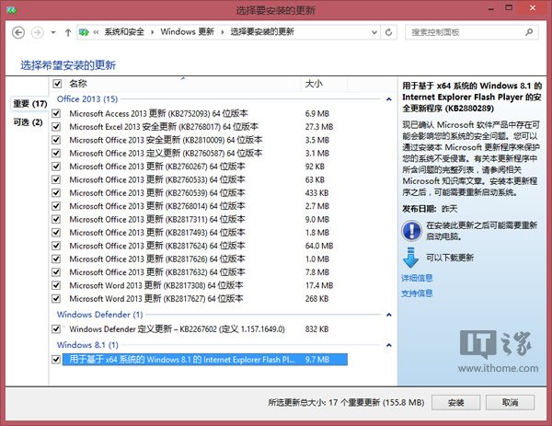Minimize the update selection window
The width and height of the screenshot is (552, 426).
click(490, 9)
